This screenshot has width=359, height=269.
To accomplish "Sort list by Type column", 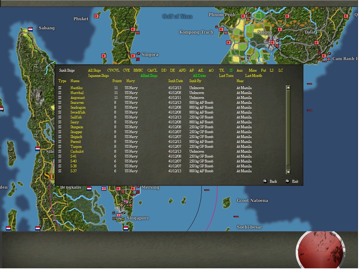I will (x=62, y=81).
